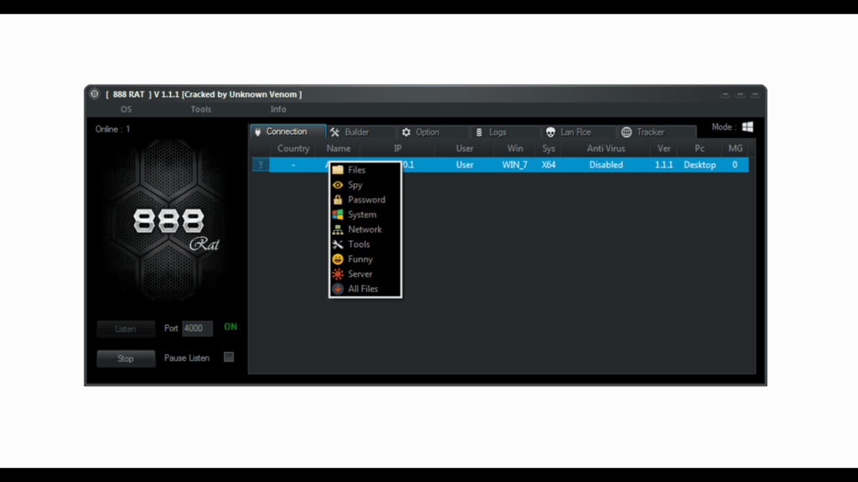
Task: Click the Connection plug icon
Action: 258,131
